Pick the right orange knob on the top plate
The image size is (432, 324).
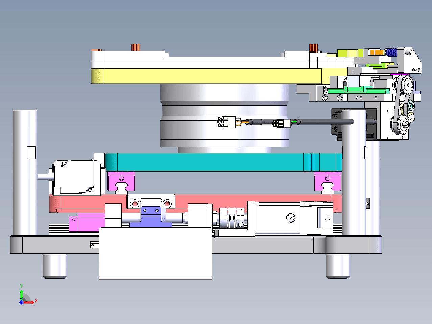pos(314,48)
